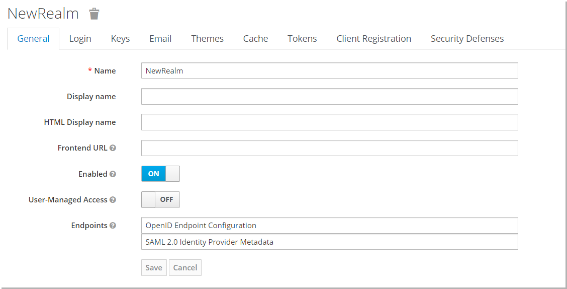Open the Keys tab

120,38
